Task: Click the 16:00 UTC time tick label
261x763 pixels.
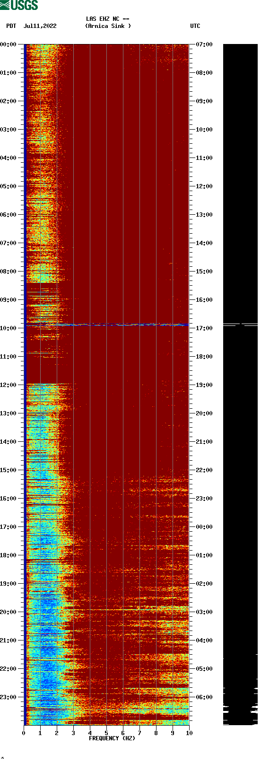Action: pyautogui.click(x=204, y=300)
